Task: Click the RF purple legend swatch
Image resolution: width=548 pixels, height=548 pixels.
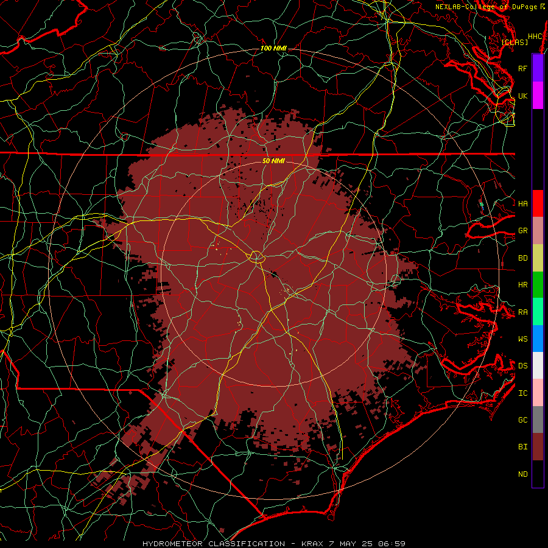Action: pyautogui.click(x=538, y=68)
